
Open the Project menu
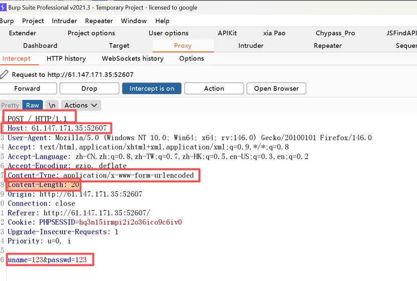33,21
